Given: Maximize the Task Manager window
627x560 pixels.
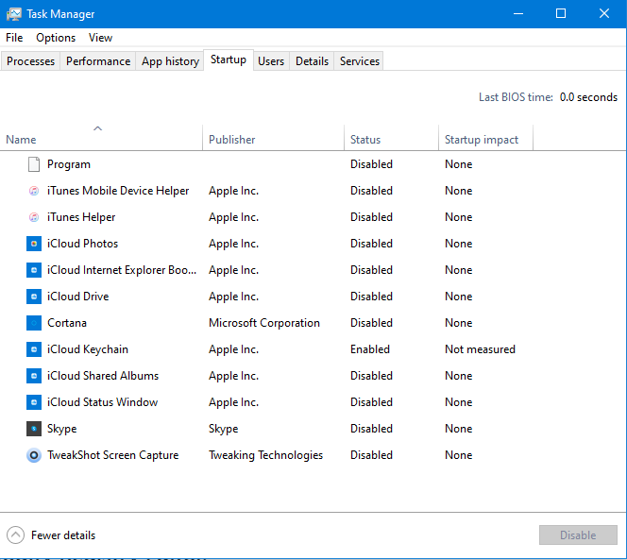Looking at the screenshot, I should (561, 13).
